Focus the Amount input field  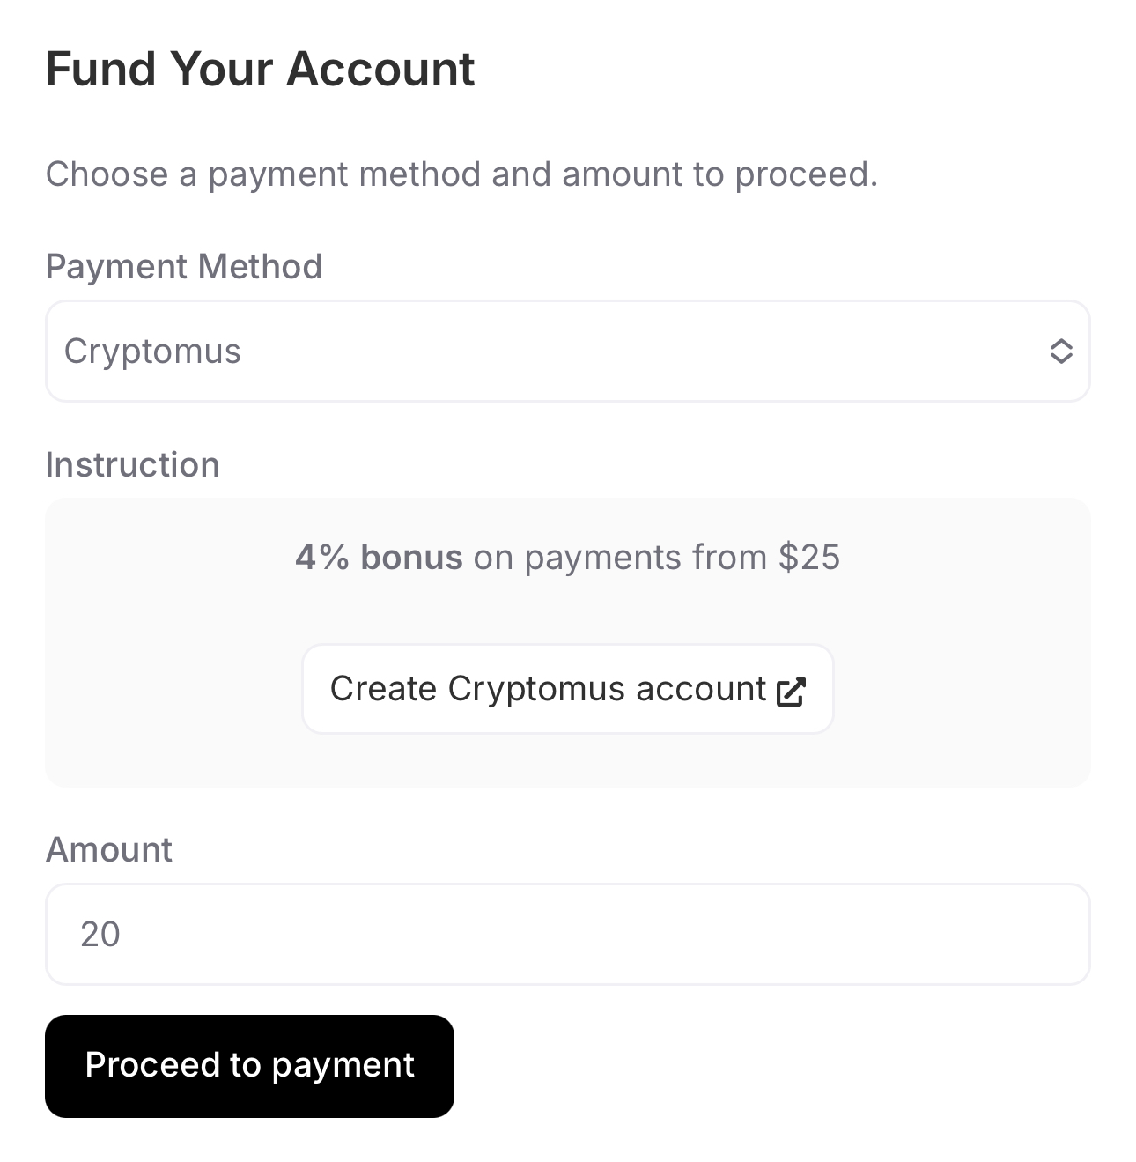click(567, 934)
